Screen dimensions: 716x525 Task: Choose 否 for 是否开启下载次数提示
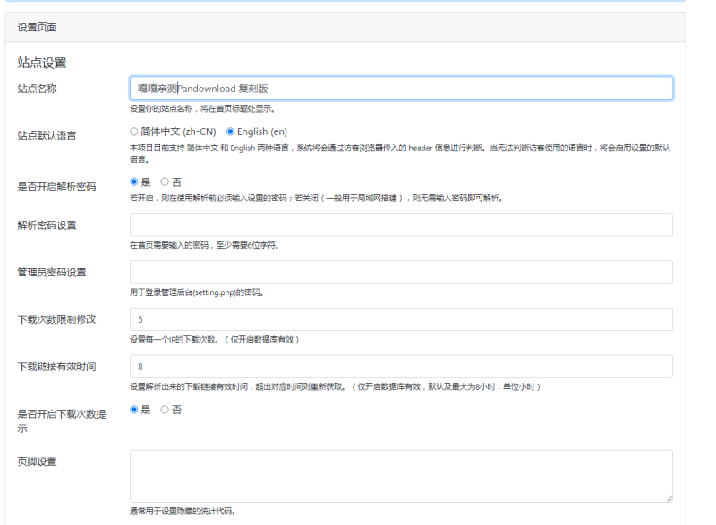tap(165, 409)
